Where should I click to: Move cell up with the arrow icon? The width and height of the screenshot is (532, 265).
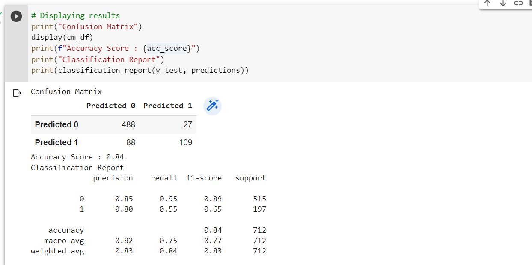pyautogui.click(x=487, y=3)
